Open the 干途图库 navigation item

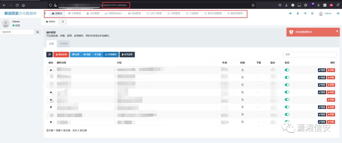192,14
